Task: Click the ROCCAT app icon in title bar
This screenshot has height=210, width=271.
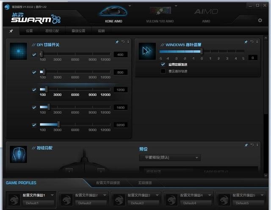Action: (x=7, y=7)
